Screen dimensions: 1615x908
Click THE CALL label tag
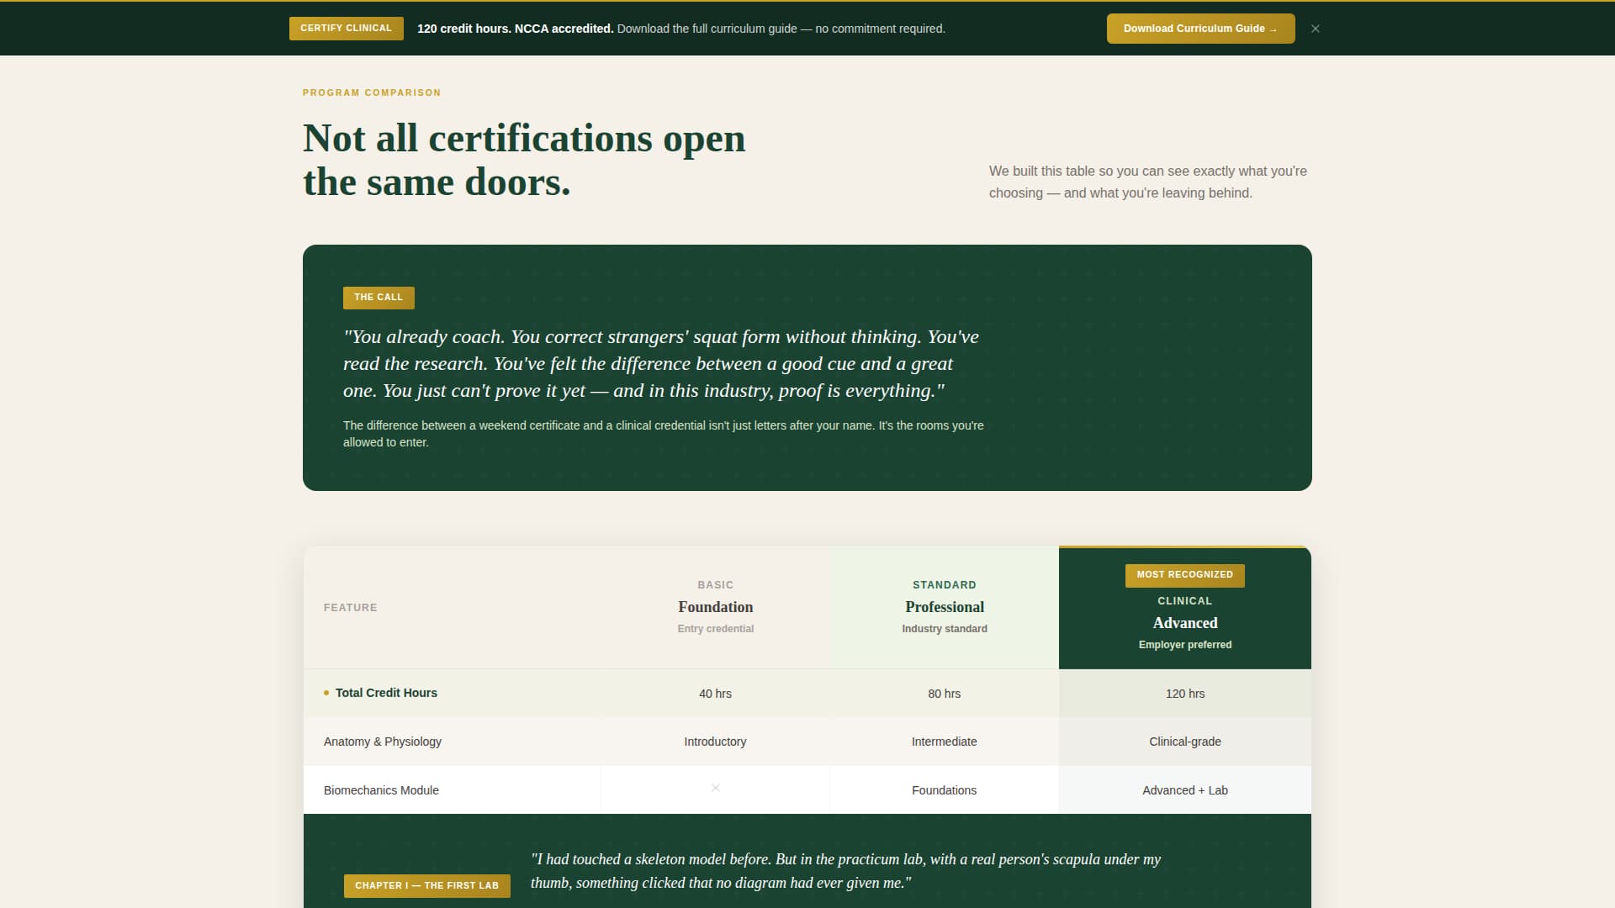(x=379, y=298)
